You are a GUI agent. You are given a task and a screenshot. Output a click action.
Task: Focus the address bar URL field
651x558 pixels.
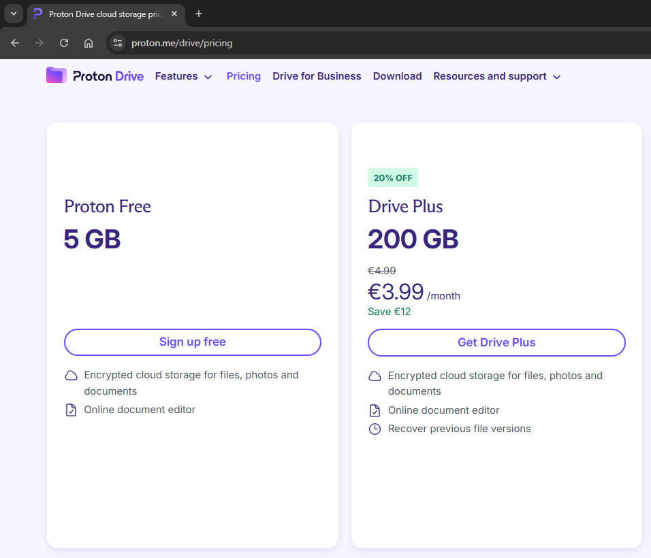click(x=182, y=43)
